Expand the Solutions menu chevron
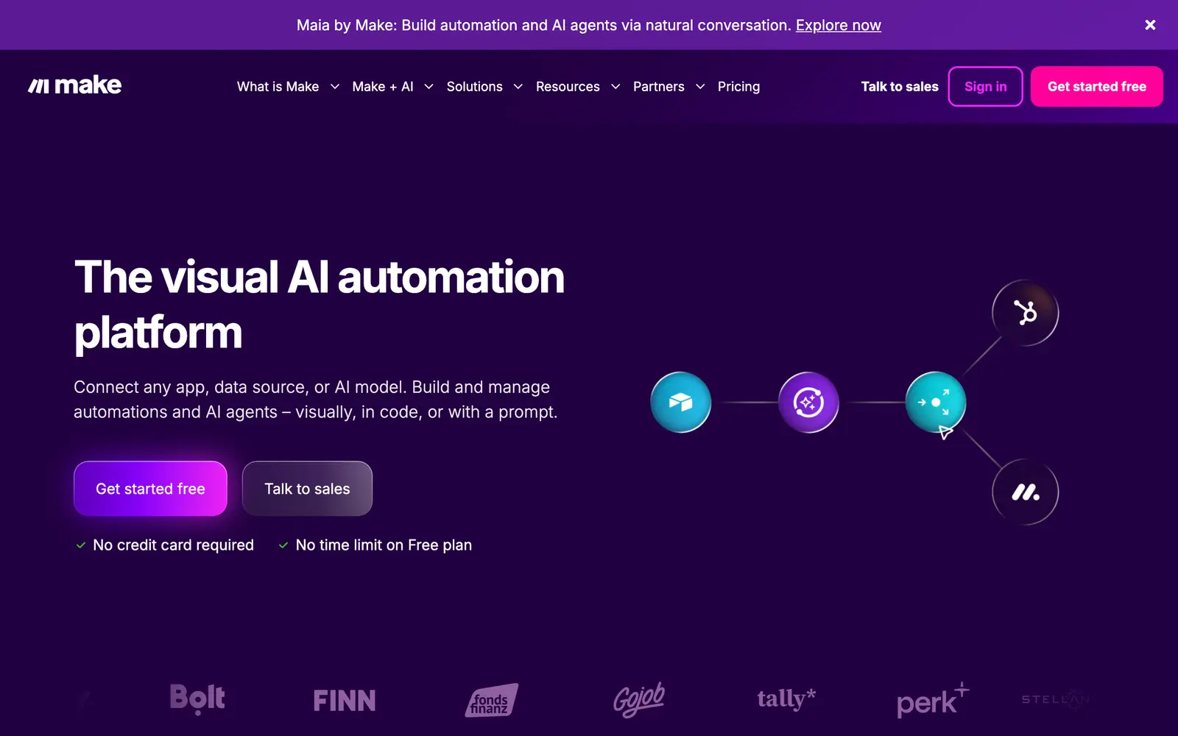 518,87
